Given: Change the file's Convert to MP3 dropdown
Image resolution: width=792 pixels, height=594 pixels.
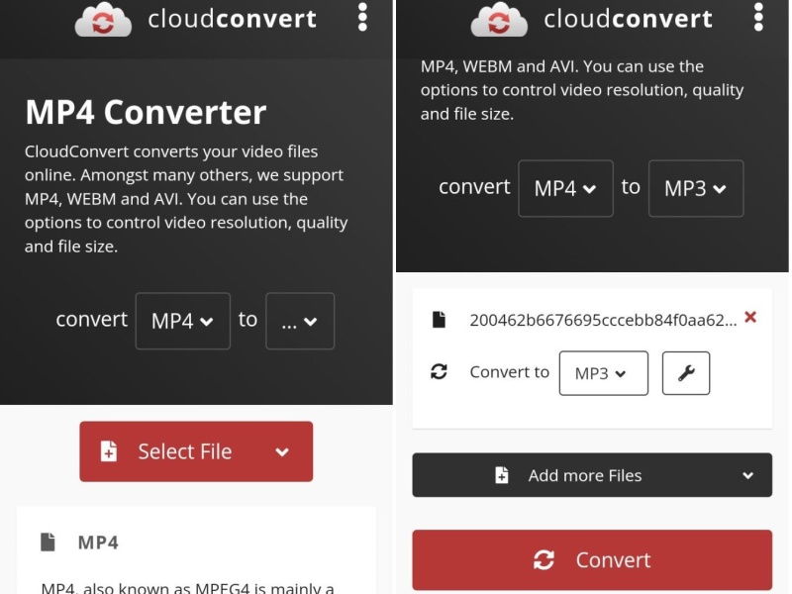Looking at the screenshot, I should pyautogui.click(x=603, y=373).
